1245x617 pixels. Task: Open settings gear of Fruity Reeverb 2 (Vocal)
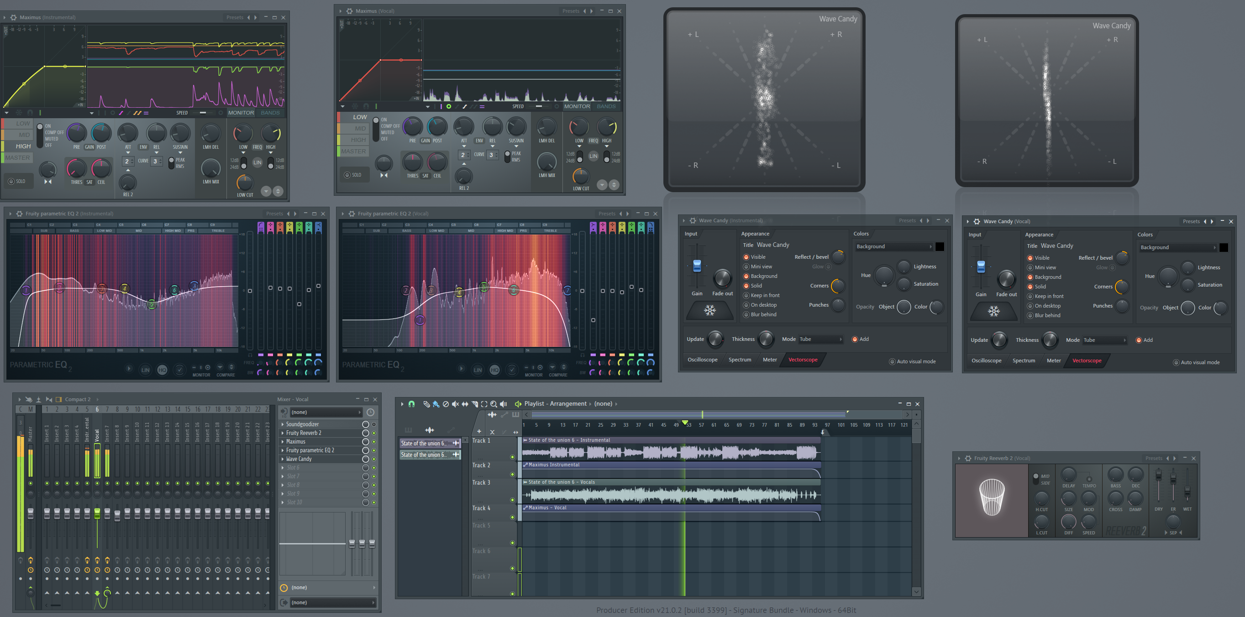tap(968, 458)
